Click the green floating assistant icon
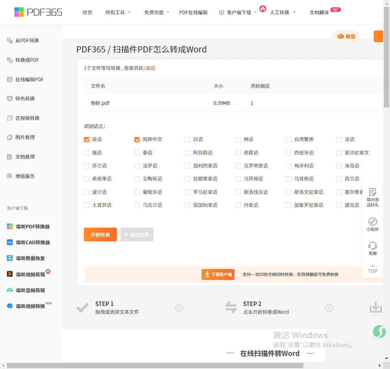 point(379,332)
